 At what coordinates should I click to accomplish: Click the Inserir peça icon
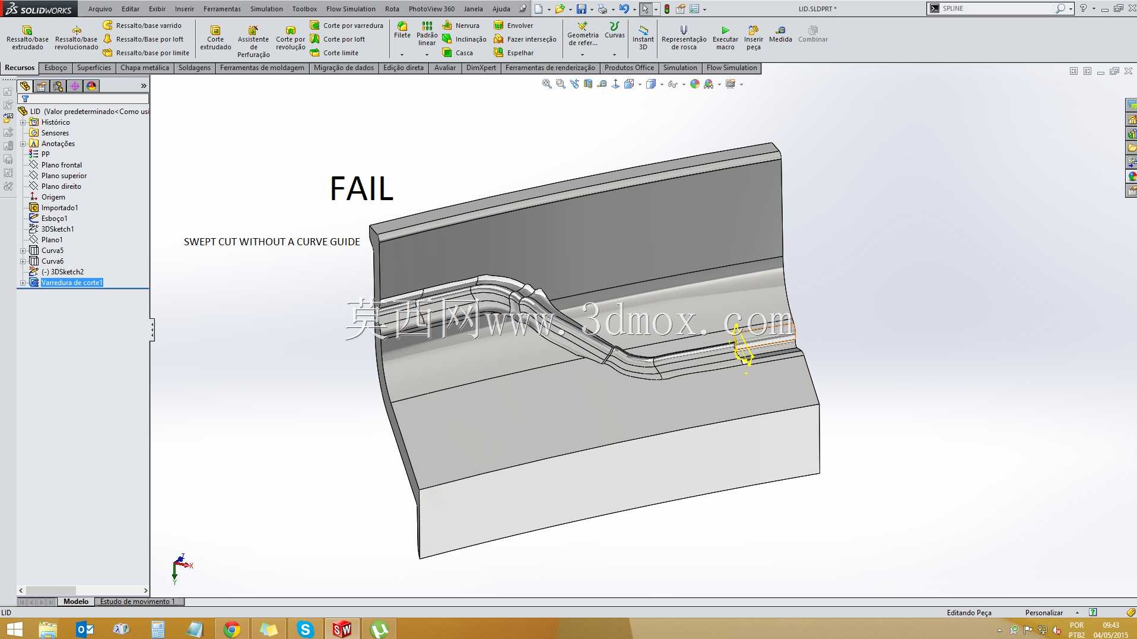tap(754, 30)
